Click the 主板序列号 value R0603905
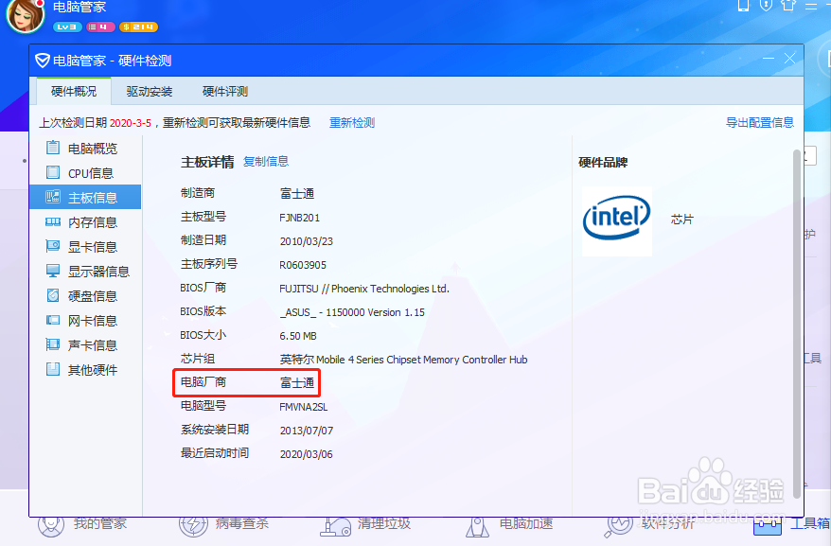The height and width of the screenshot is (546, 831). [x=303, y=265]
